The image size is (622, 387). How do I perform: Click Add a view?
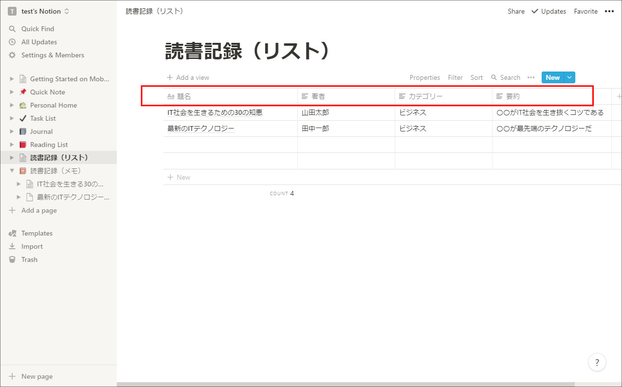tap(188, 77)
